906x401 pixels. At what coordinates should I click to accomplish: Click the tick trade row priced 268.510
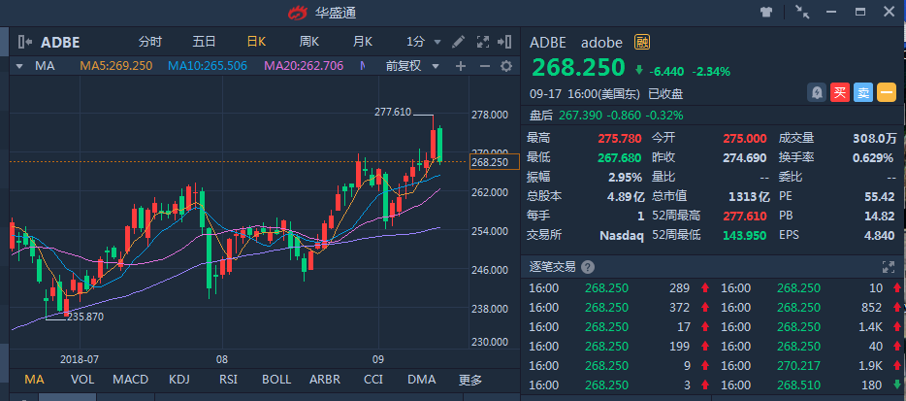click(809, 384)
